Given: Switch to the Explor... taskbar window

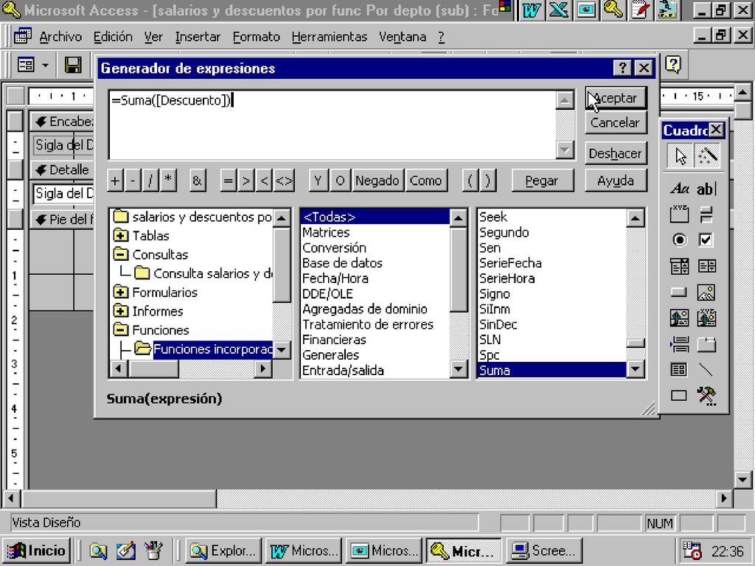Looking at the screenshot, I should pyautogui.click(x=223, y=551).
